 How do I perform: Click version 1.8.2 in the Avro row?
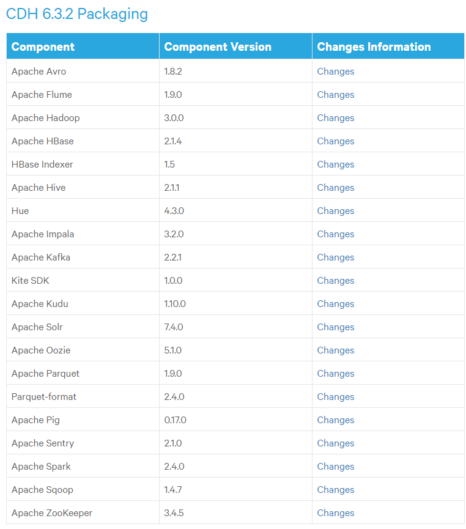click(173, 72)
